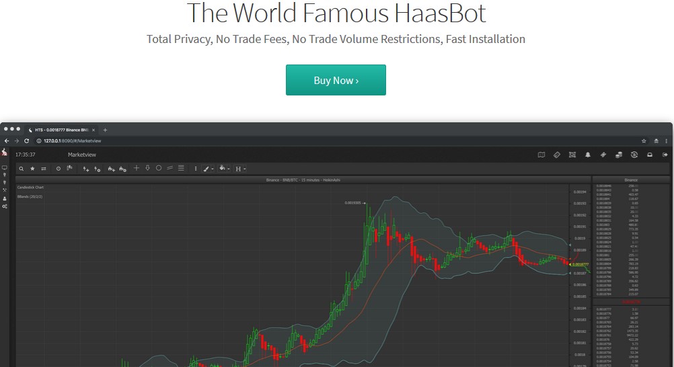674x367 pixels.
Task: Select the candlestick chart style icon
Action: click(x=69, y=169)
